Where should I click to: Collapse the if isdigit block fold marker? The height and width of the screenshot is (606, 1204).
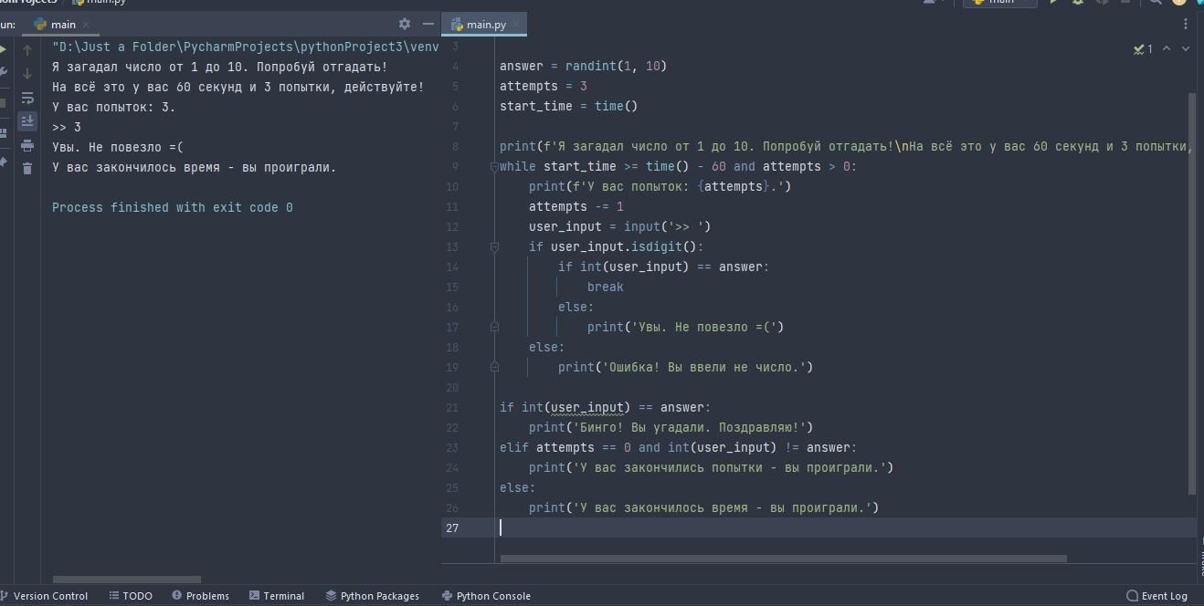[x=494, y=247]
